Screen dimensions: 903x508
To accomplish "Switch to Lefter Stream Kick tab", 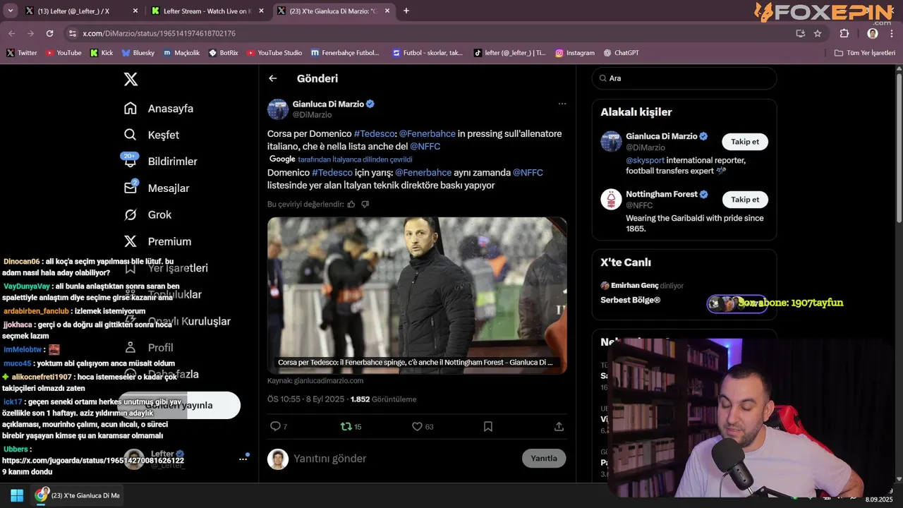I will tap(207, 11).
